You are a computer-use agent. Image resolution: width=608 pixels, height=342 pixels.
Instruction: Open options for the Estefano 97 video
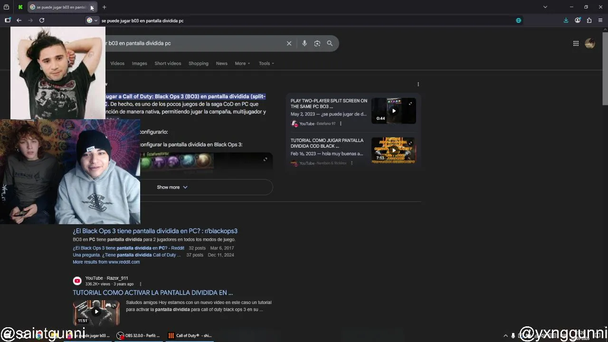click(x=341, y=123)
